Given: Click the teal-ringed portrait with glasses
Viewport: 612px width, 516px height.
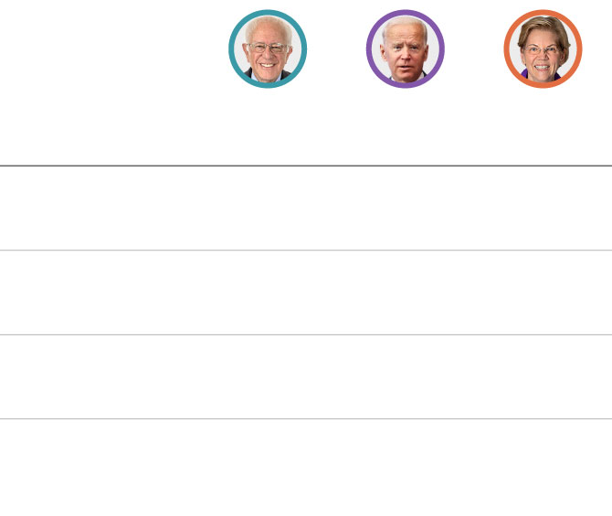Looking at the screenshot, I should click(x=268, y=48).
